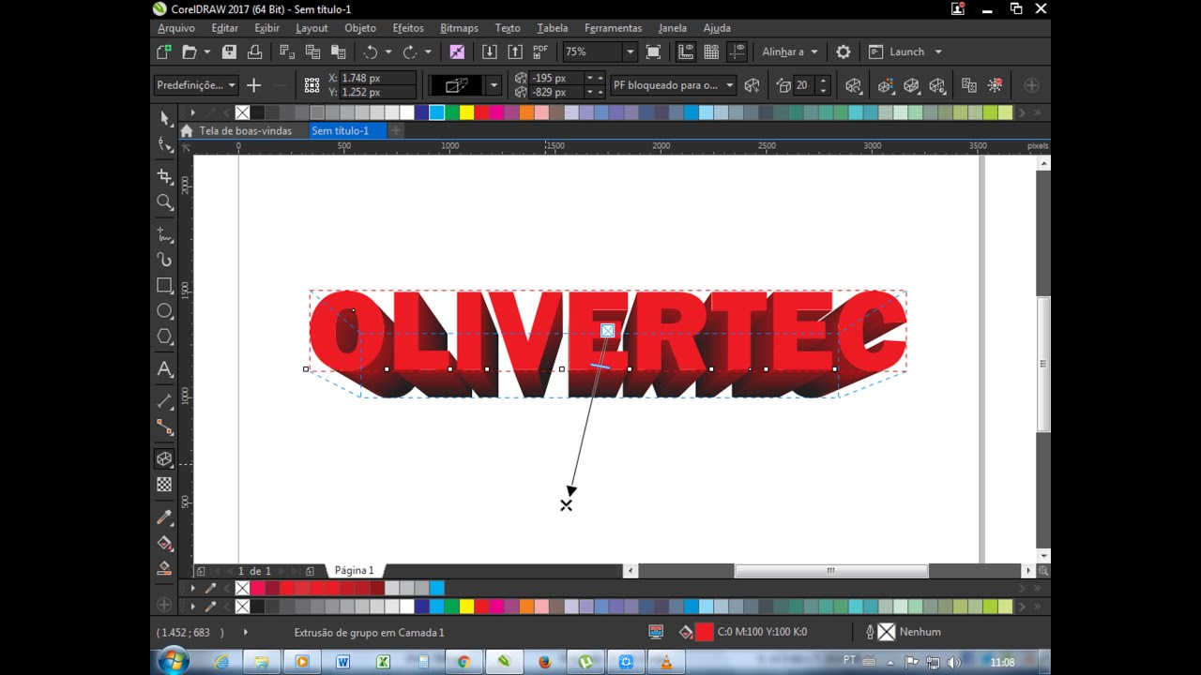Open the zoom level 75% dropdown
This screenshot has height=675, width=1201.
(630, 52)
